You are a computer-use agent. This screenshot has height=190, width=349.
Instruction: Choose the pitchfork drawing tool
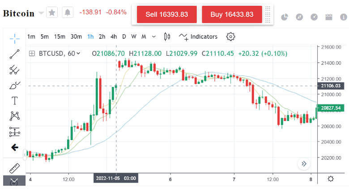coord(15,70)
